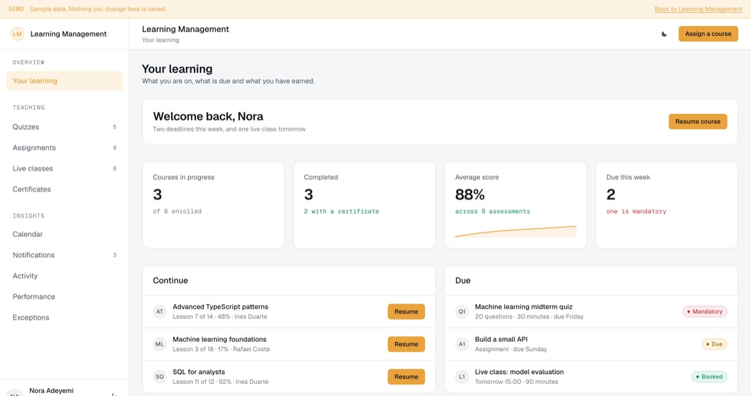The width and height of the screenshot is (751, 396).
Task: Click the Booked status badge
Action: [709, 377]
